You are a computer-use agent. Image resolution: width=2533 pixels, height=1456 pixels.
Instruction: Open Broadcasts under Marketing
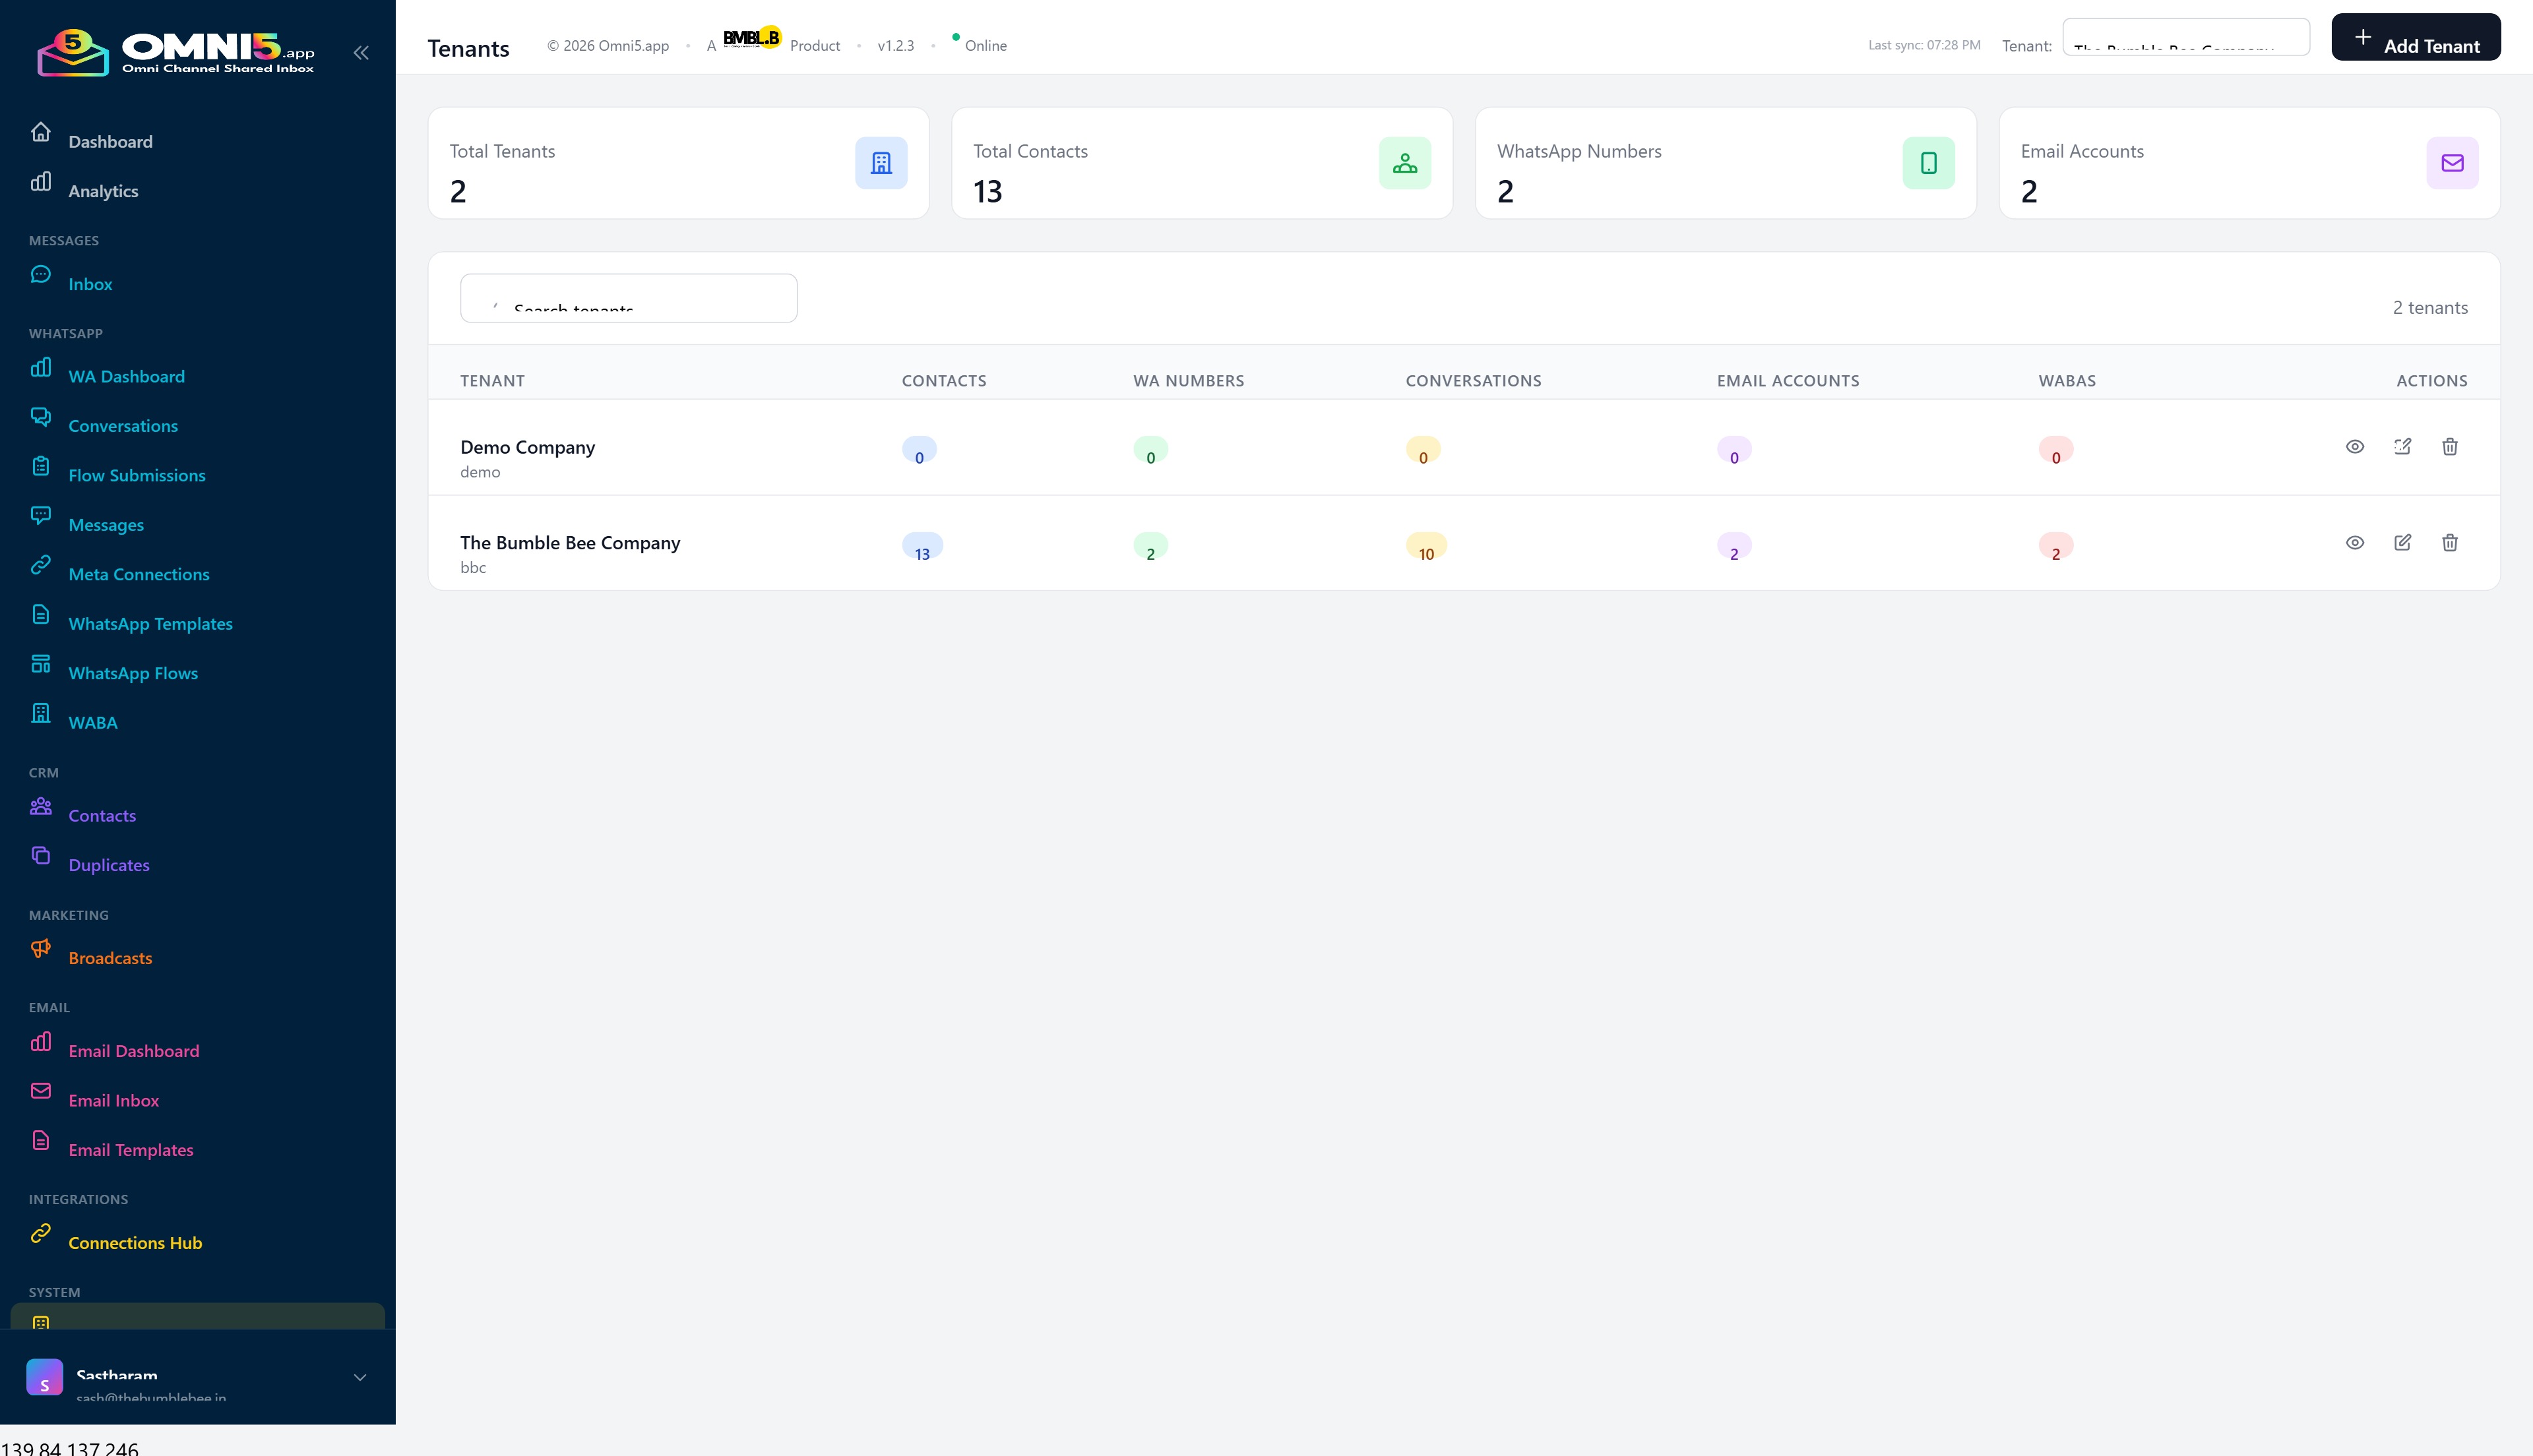point(110,957)
